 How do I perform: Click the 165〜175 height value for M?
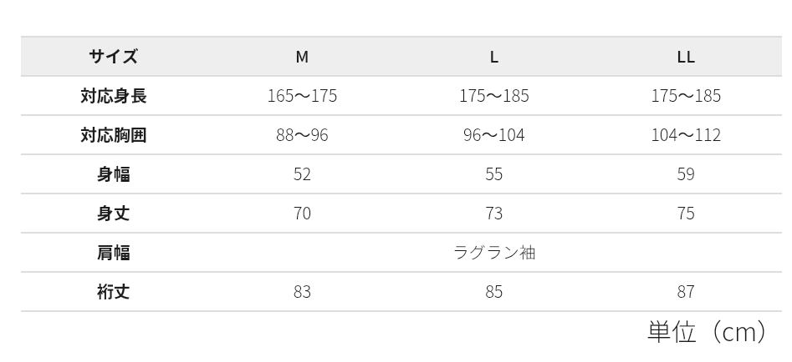coord(302,96)
